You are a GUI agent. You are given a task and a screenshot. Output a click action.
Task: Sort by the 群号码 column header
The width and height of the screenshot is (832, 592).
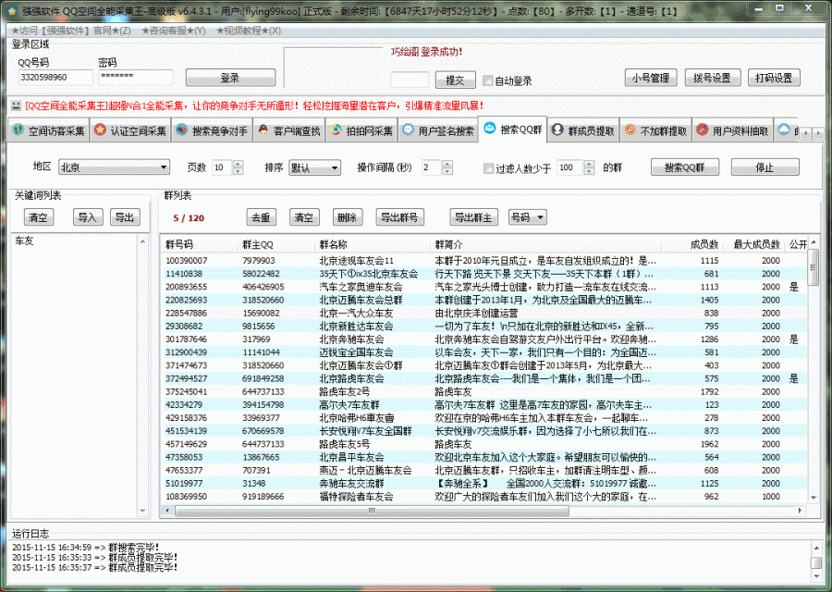click(201, 244)
